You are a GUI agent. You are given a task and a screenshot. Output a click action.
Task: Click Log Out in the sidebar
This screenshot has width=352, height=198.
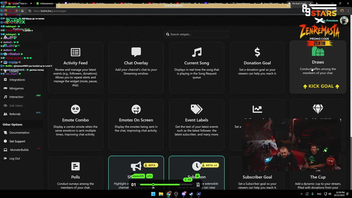coord(15,158)
